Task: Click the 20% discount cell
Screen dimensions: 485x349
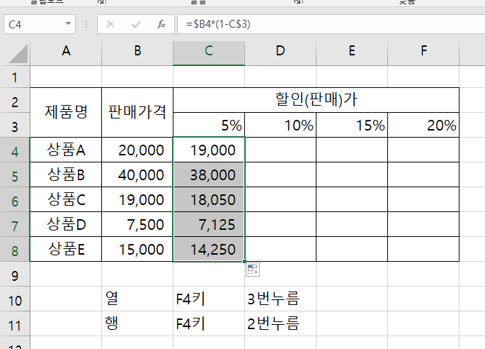Action: 423,125
